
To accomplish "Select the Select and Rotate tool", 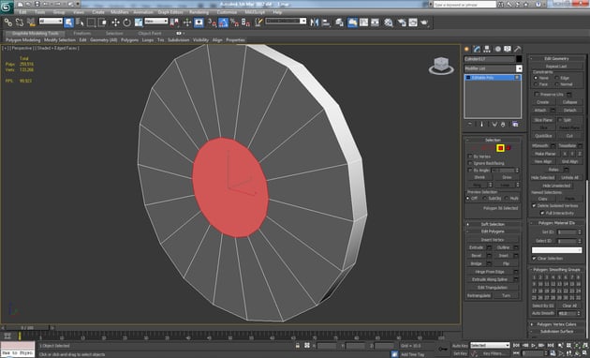I will tap(126, 22).
